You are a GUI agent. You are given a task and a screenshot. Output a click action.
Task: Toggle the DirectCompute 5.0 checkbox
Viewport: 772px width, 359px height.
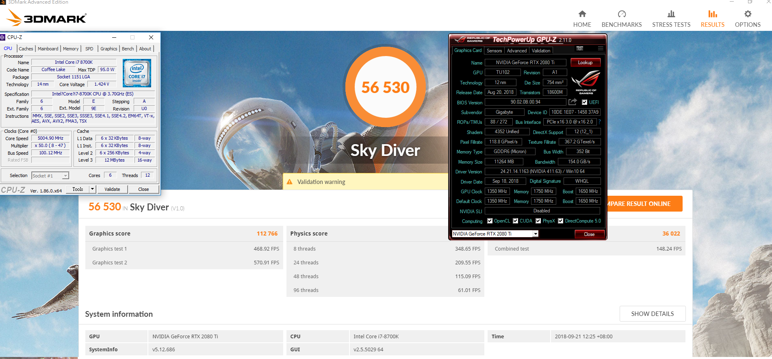pos(560,221)
